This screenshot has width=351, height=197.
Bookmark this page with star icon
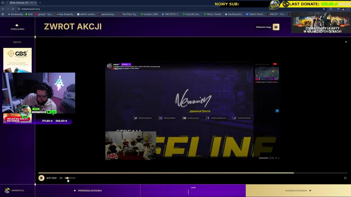(324, 9)
